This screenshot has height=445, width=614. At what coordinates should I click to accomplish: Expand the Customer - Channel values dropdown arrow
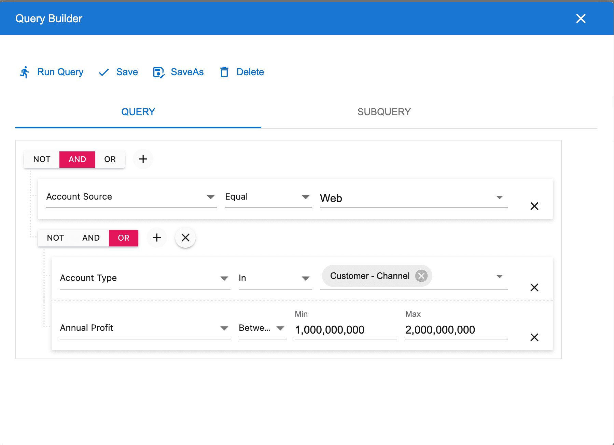[x=500, y=276]
